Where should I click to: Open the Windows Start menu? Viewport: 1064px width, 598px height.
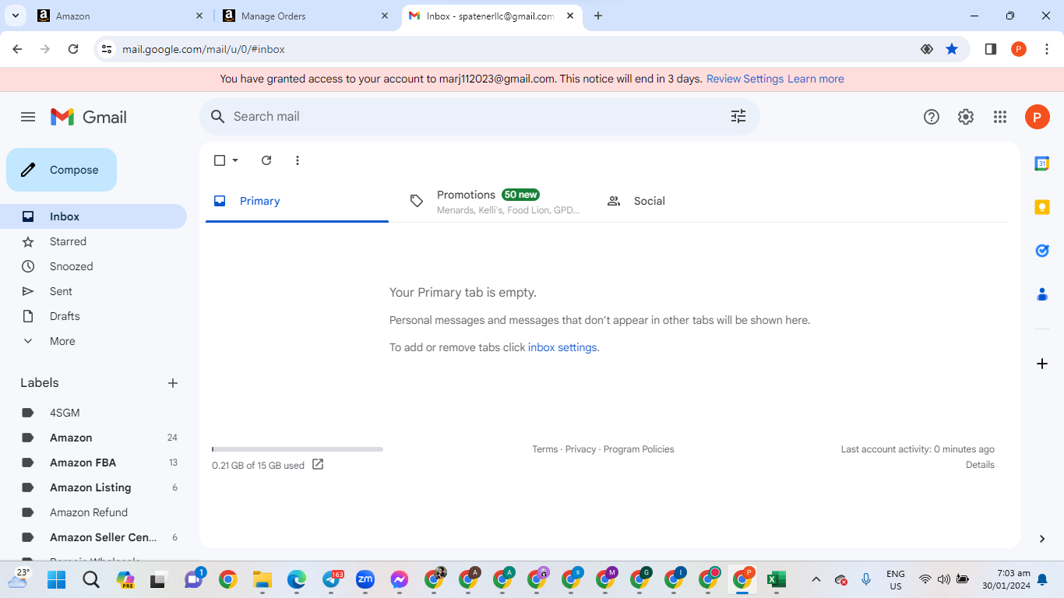click(x=56, y=579)
